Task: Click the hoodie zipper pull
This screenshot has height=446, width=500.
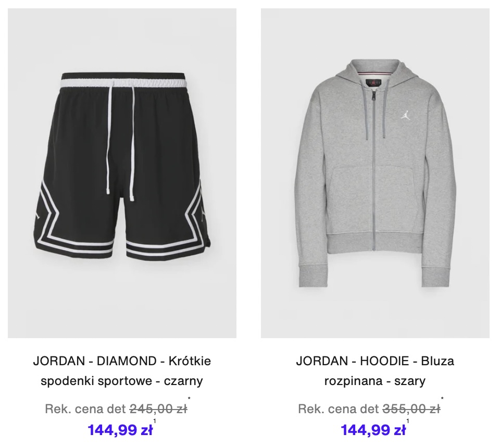Action: tap(372, 95)
